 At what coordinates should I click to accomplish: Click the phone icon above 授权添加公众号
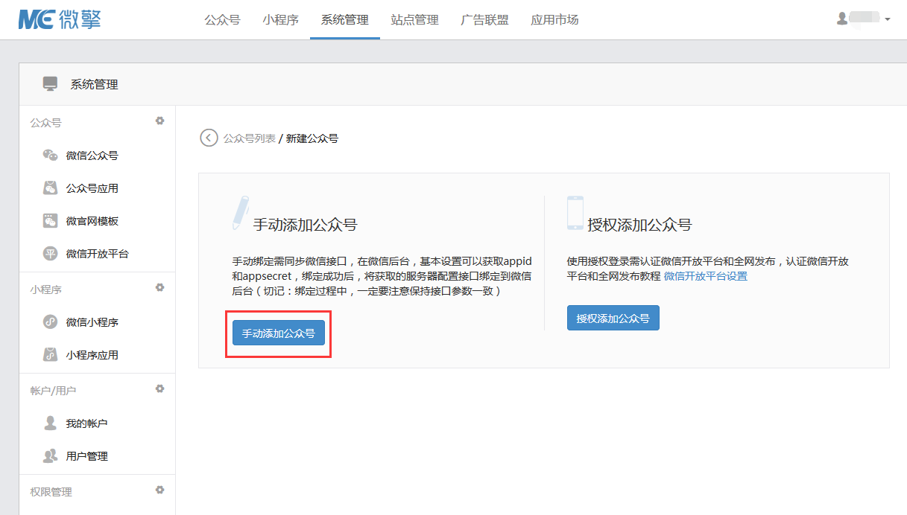pos(575,213)
